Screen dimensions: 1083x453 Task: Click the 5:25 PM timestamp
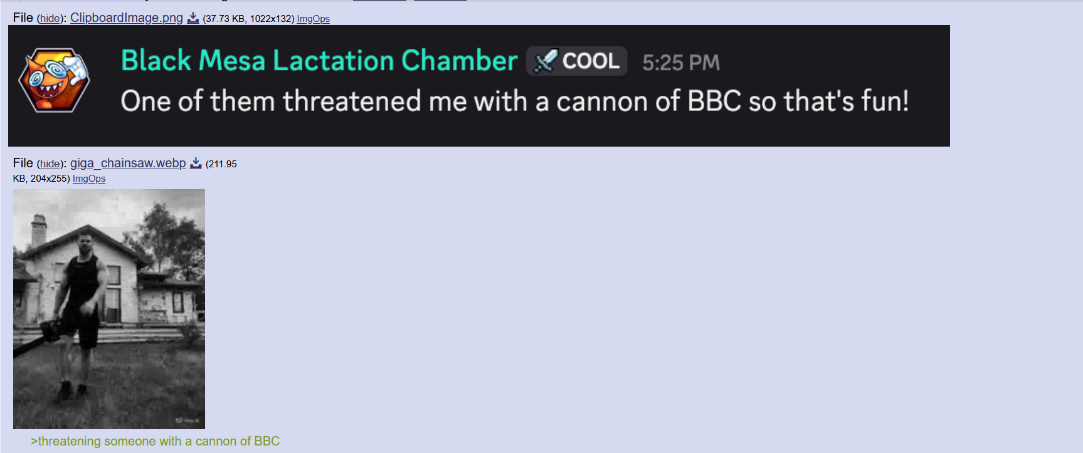coord(680,63)
